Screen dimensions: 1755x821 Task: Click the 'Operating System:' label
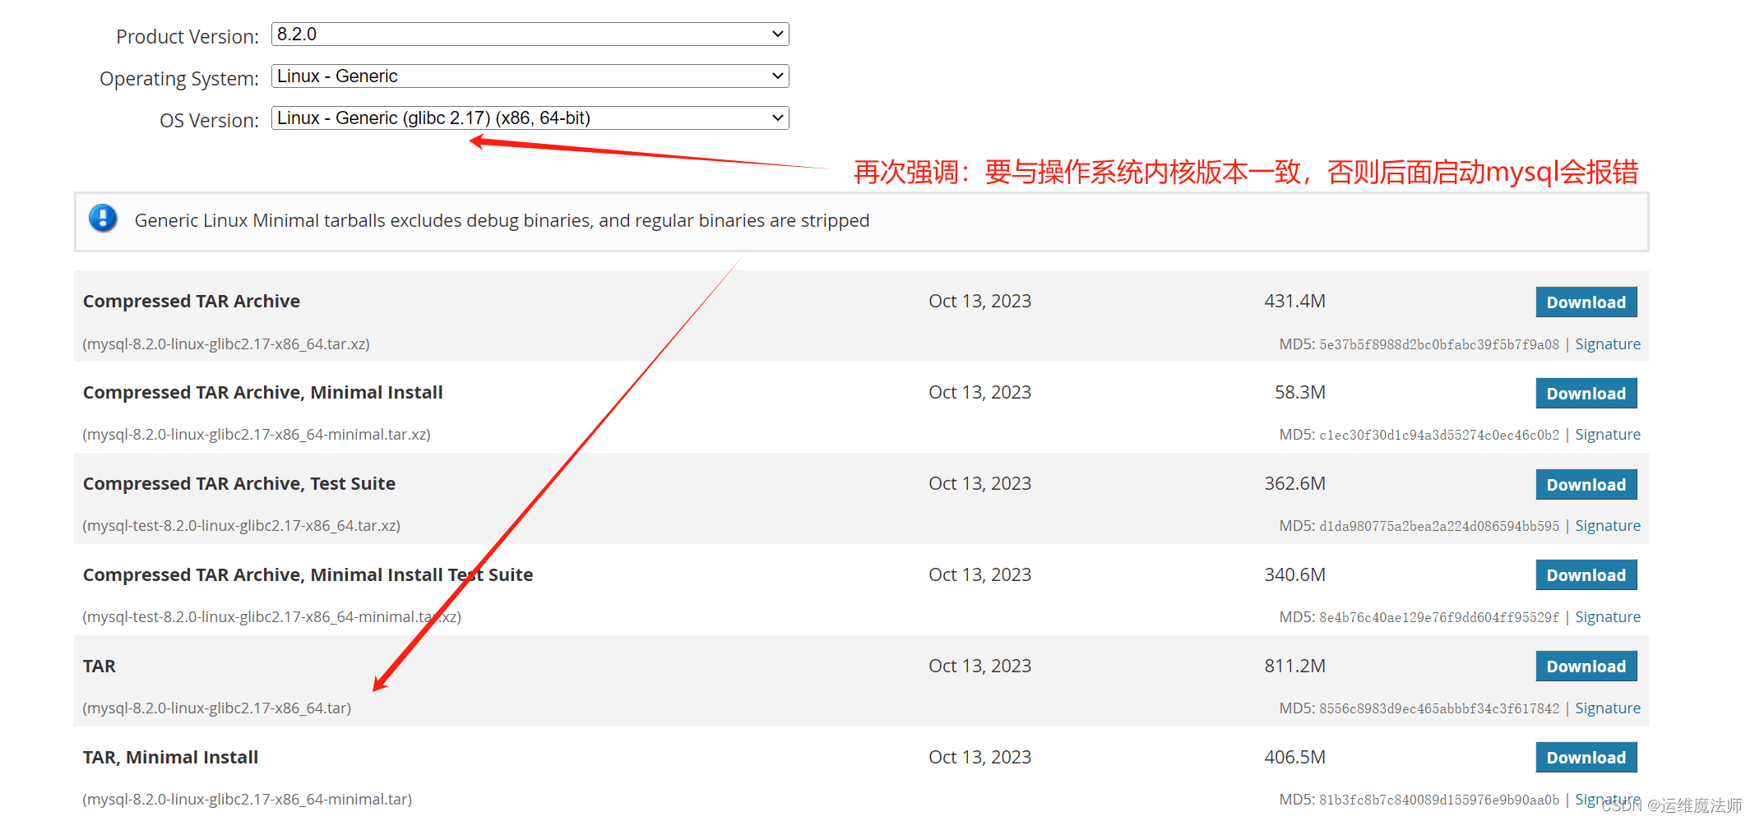(179, 79)
